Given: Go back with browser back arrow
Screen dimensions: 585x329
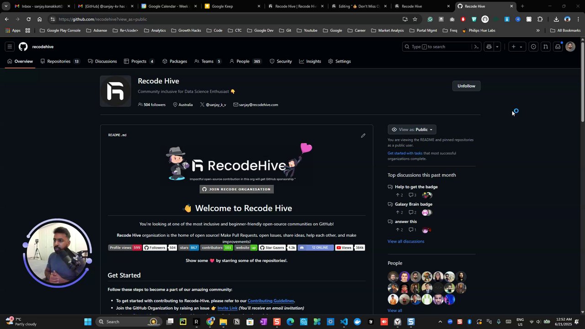Looking at the screenshot, I should pyautogui.click(x=6, y=19).
